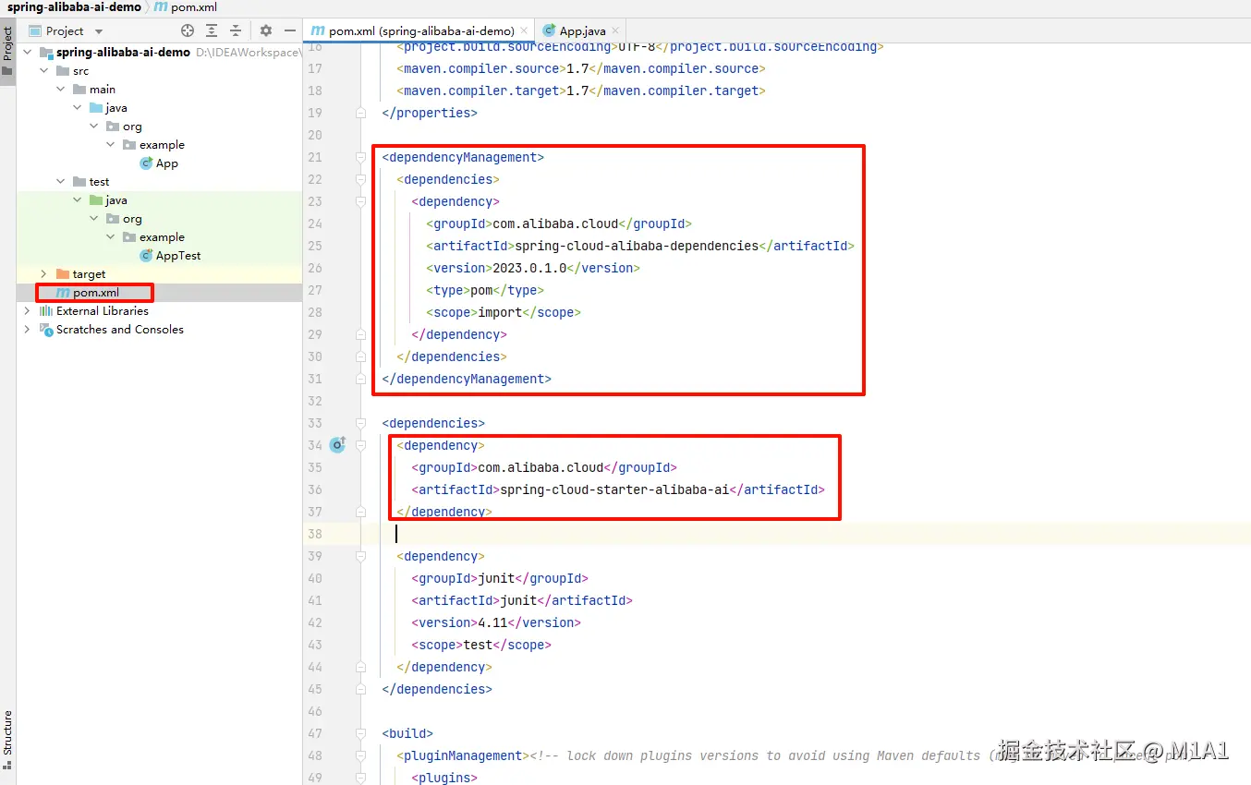Click the Maven icon beside pom.xml in tree
Image resolution: width=1251 pixels, height=785 pixels.
[63, 293]
